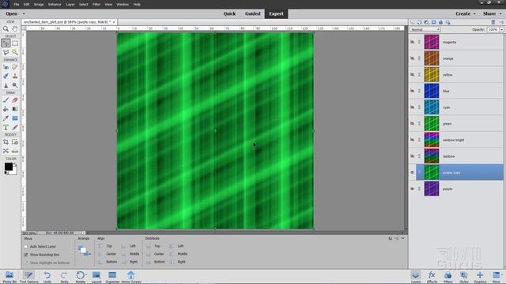Toggle visibility of cyan layer
Screen dimensions: 506x284
tap(412, 107)
